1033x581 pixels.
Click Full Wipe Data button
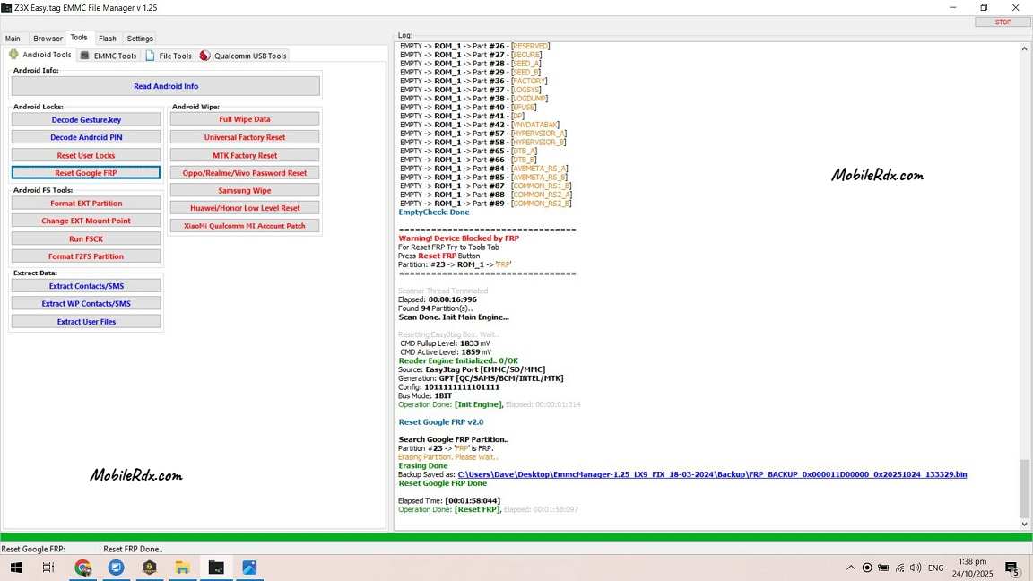click(x=245, y=119)
